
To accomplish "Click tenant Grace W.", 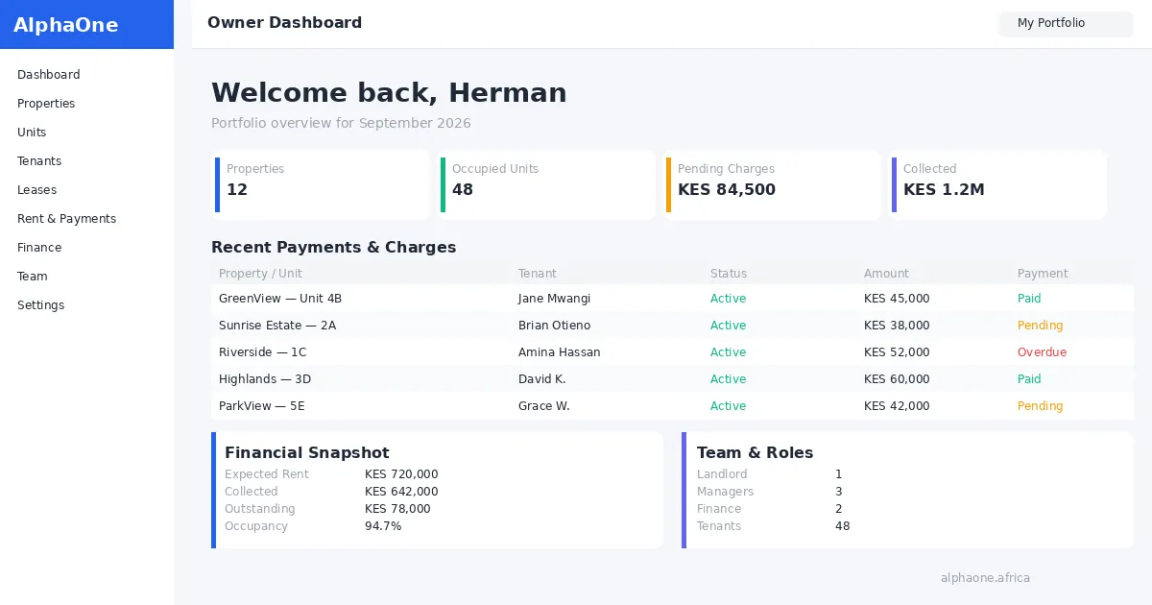I will coord(543,406).
